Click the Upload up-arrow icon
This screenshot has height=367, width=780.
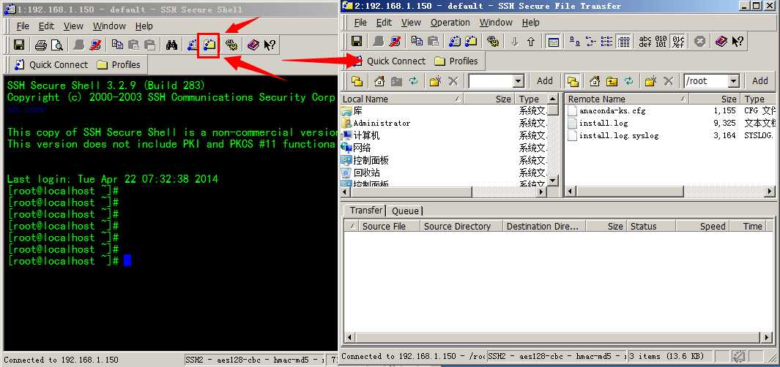tap(531, 42)
